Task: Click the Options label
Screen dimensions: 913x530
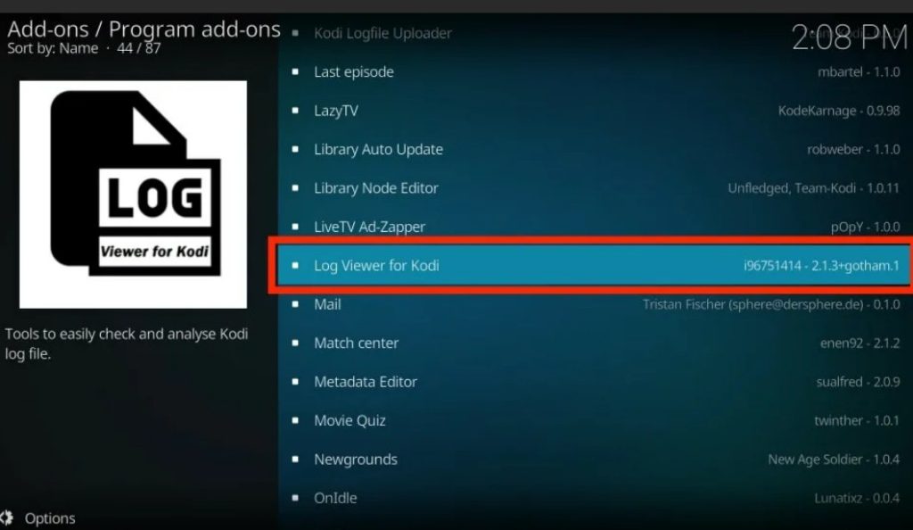Action: (x=50, y=518)
